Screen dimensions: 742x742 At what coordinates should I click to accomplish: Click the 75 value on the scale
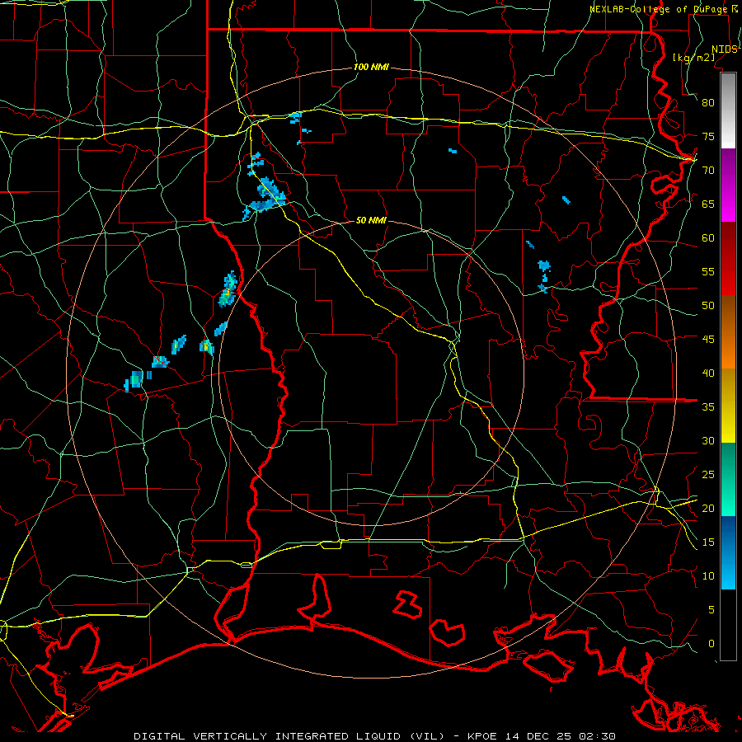708,136
